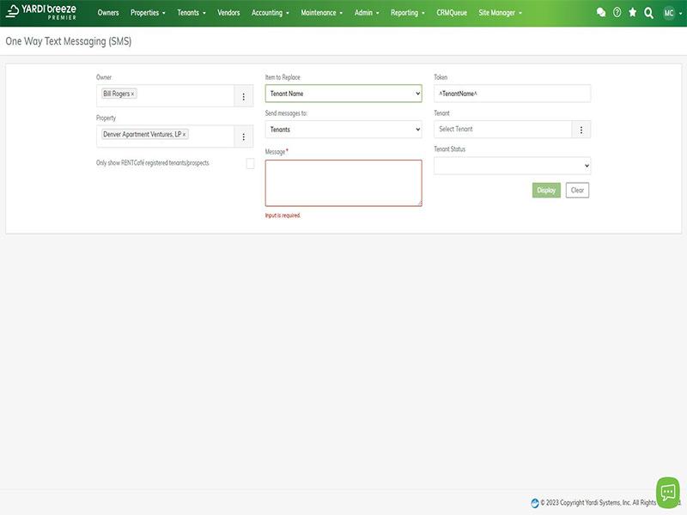Expand the Reporting menu

(x=407, y=13)
